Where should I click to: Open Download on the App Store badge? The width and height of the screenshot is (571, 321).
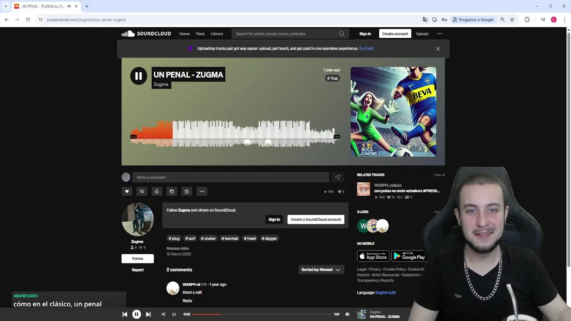click(x=373, y=256)
